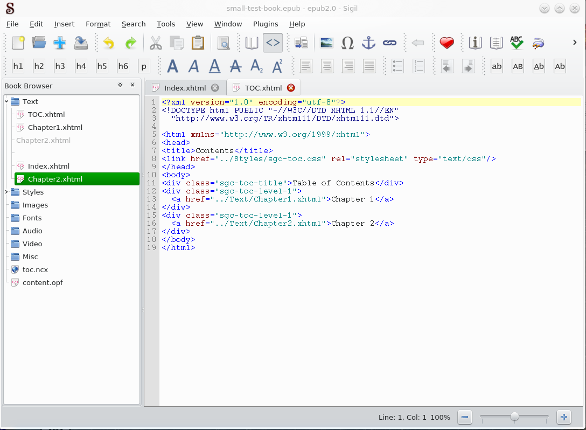Apply heading 1 with the h1 button
This screenshot has height=430, width=586.
[x=18, y=66]
